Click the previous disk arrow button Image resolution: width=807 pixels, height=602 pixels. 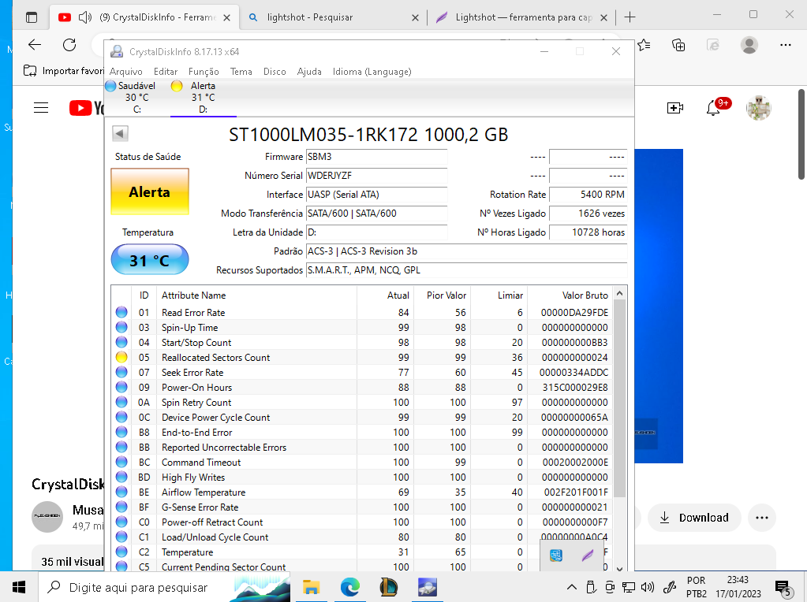[x=120, y=134]
